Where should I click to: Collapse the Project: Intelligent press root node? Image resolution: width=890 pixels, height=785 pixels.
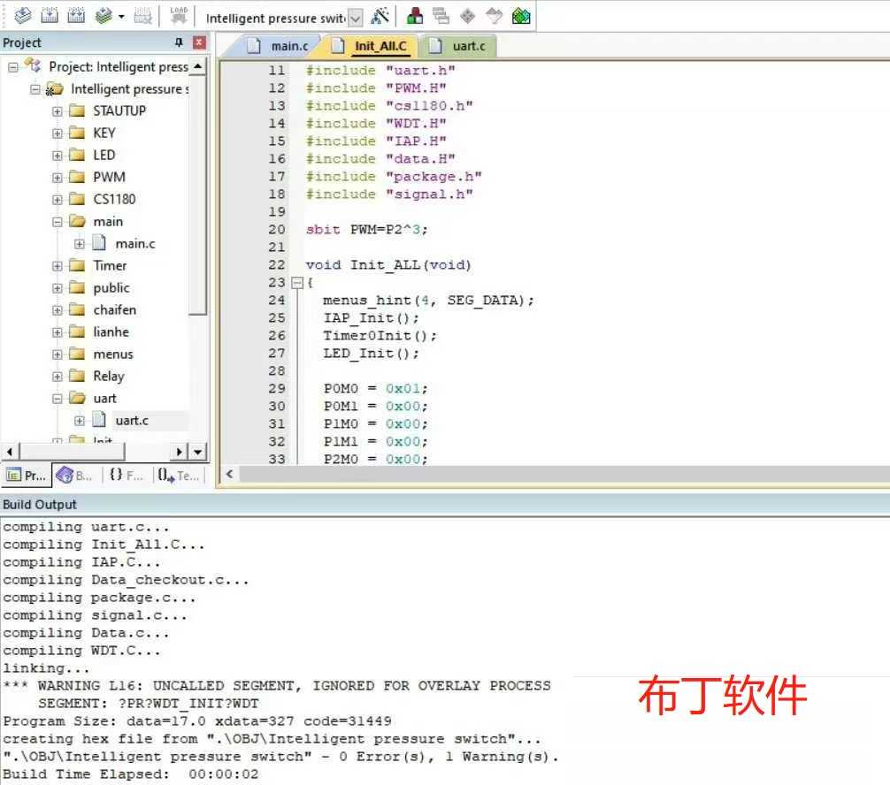(x=12, y=67)
